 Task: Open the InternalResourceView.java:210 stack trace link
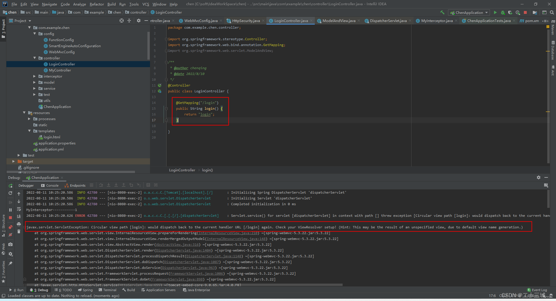[228, 233]
